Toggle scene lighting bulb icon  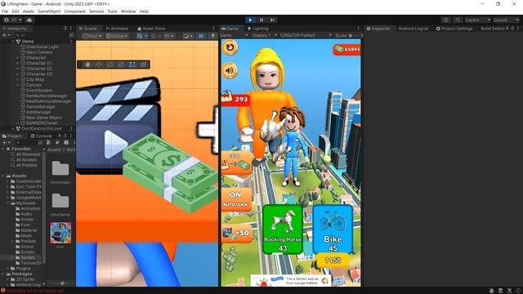point(212,36)
